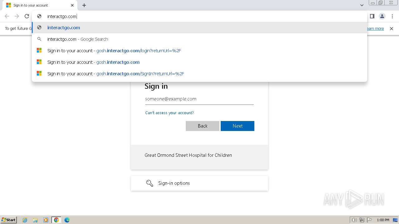Pick the gosh.interactgo.com/SignIn?returnUrl suggestion
Viewport: 399px width, 224px height.
[199, 74]
